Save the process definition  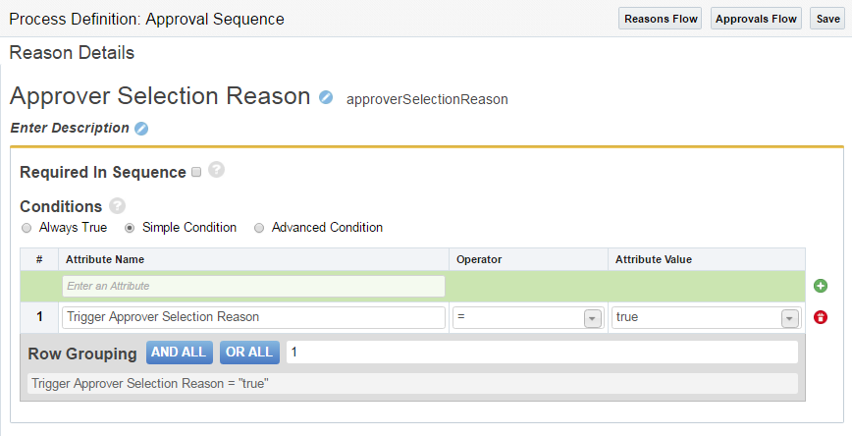pyautogui.click(x=827, y=19)
